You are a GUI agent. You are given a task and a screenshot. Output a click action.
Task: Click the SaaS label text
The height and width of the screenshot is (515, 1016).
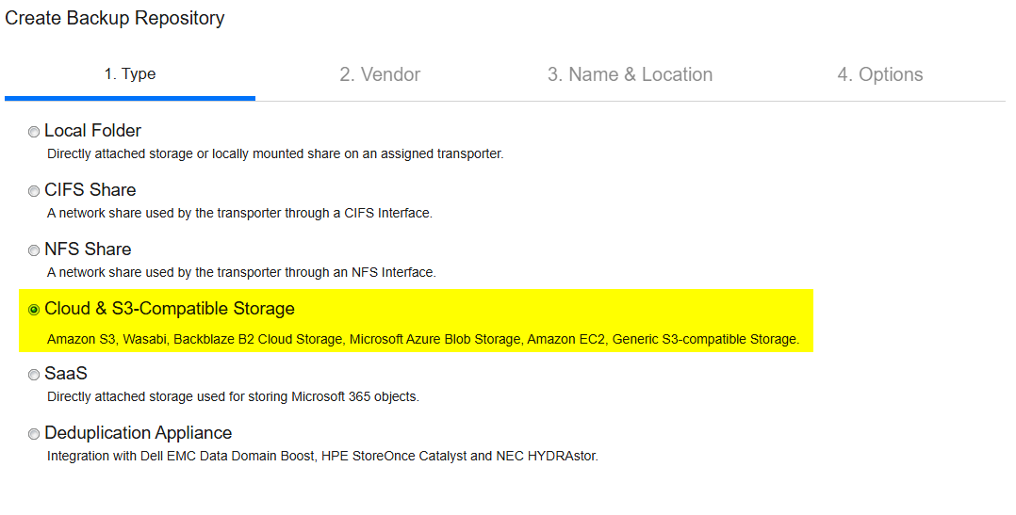(65, 374)
